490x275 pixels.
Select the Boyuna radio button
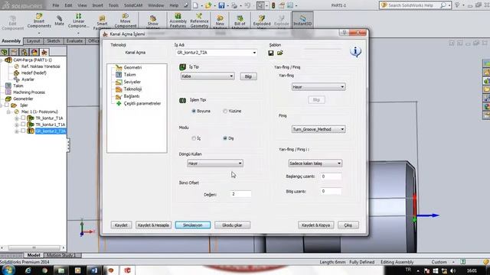pyautogui.click(x=194, y=111)
